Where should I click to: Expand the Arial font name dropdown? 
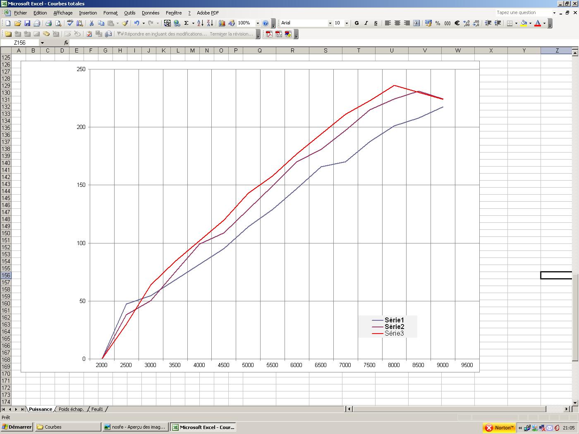330,23
